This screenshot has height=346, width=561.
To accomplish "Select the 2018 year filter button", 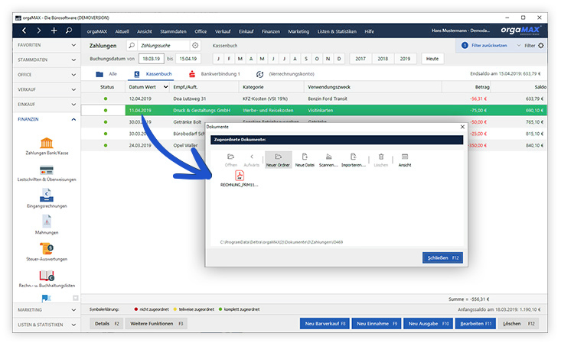I will (x=383, y=59).
